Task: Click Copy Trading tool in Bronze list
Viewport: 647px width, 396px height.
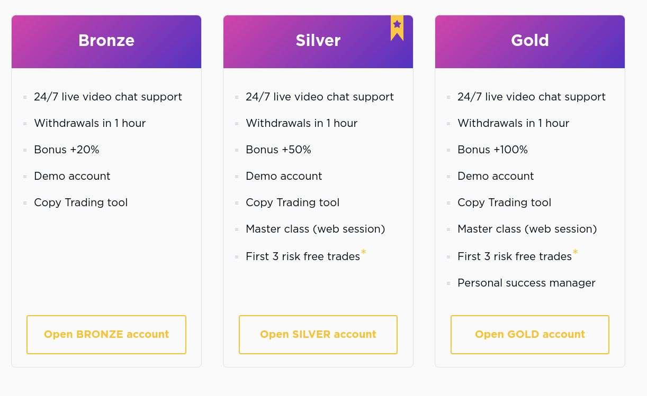Action: pos(81,202)
